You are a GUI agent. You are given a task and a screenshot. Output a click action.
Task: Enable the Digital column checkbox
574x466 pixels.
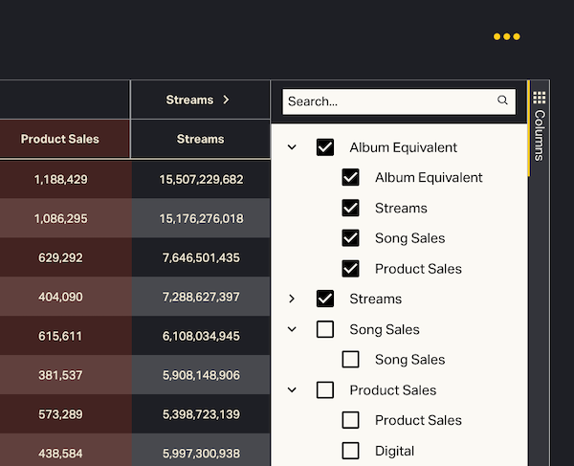point(350,451)
